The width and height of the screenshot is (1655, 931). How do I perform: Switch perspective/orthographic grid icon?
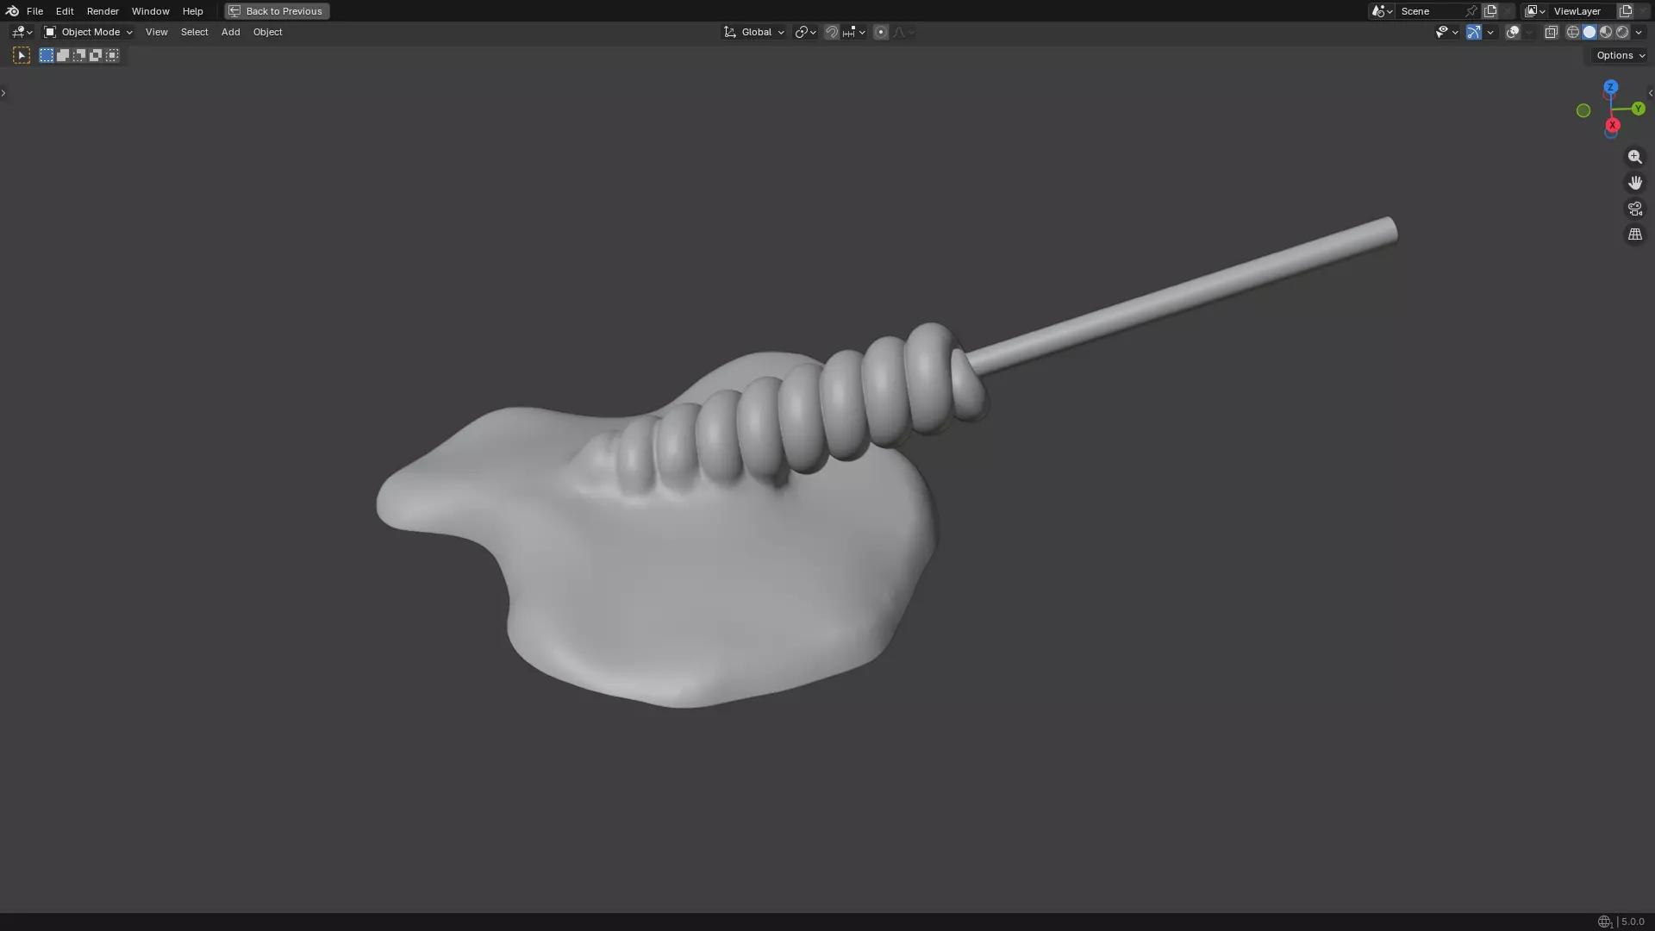click(1634, 234)
